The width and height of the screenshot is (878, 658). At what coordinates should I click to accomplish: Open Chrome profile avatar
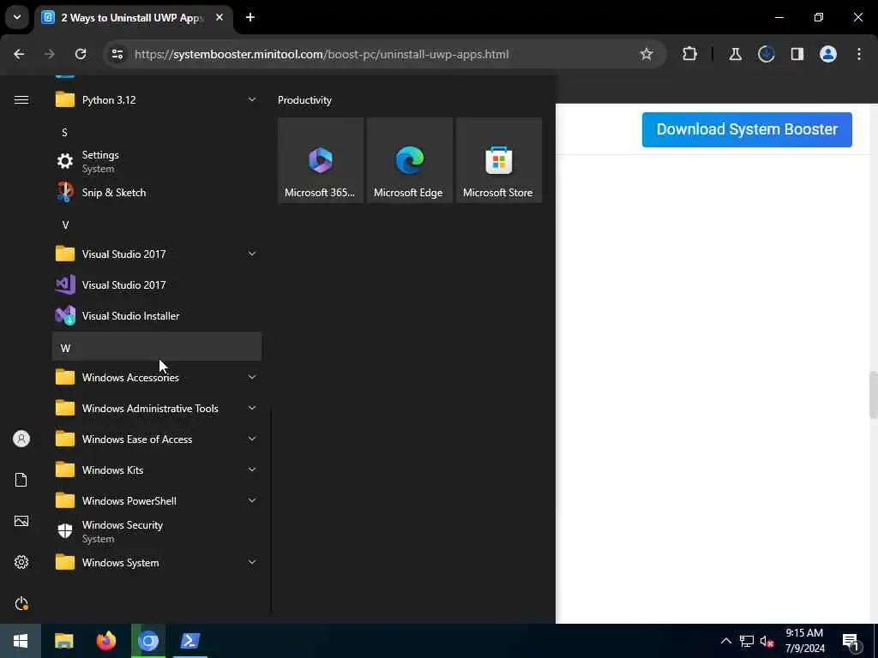coord(828,54)
